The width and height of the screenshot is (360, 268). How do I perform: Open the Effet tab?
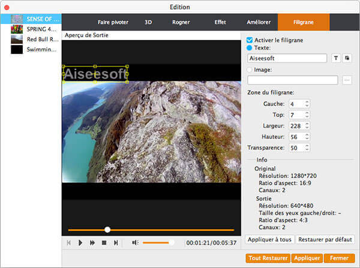(x=219, y=22)
